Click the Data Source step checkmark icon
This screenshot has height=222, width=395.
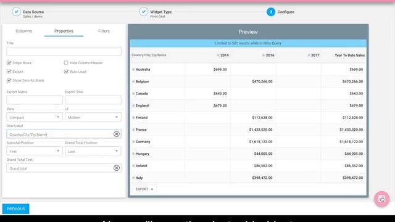17,12
